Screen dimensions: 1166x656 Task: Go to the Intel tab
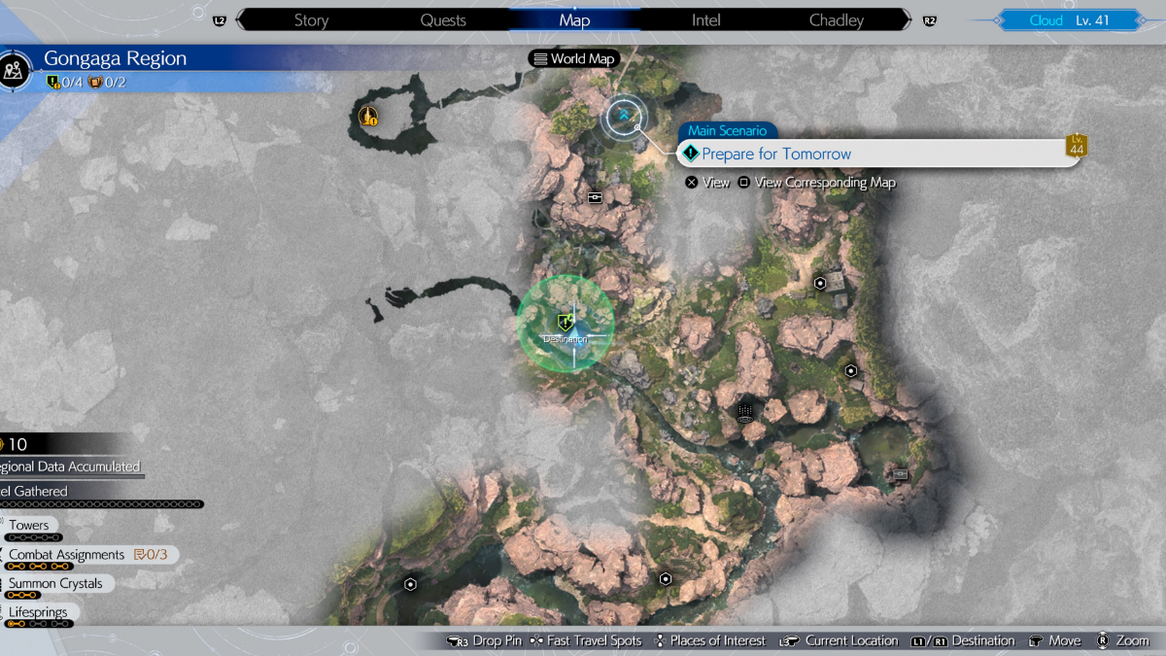tap(705, 20)
